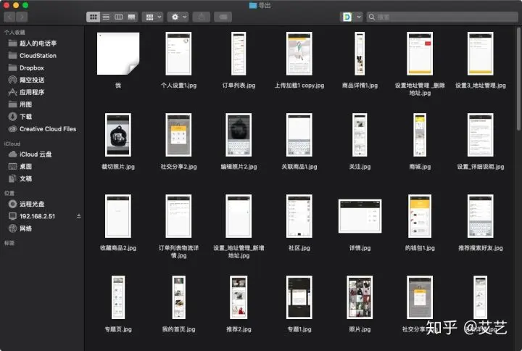Select the 关注.jpg thumbnail
522x351 pixels.
point(360,135)
